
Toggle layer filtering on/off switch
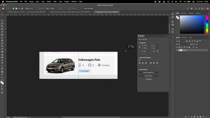(200, 41)
